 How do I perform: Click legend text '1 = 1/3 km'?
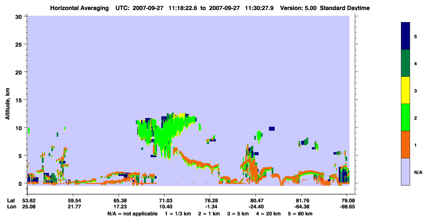(178, 213)
